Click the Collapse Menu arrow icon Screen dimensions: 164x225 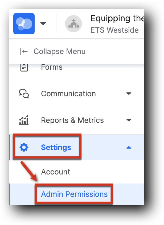pos(24,51)
